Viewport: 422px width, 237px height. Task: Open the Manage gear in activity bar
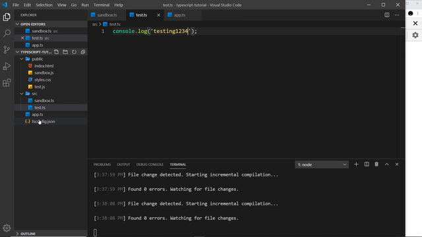[7, 228]
